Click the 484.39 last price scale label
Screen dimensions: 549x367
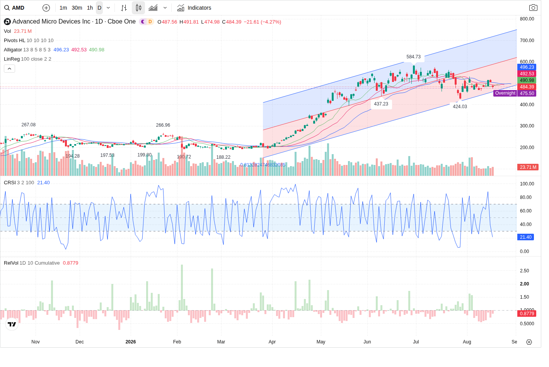(527, 87)
